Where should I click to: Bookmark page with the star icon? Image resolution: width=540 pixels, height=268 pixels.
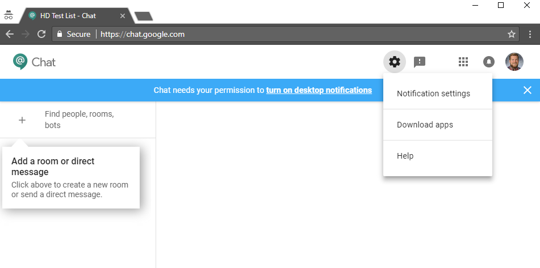coord(512,34)
